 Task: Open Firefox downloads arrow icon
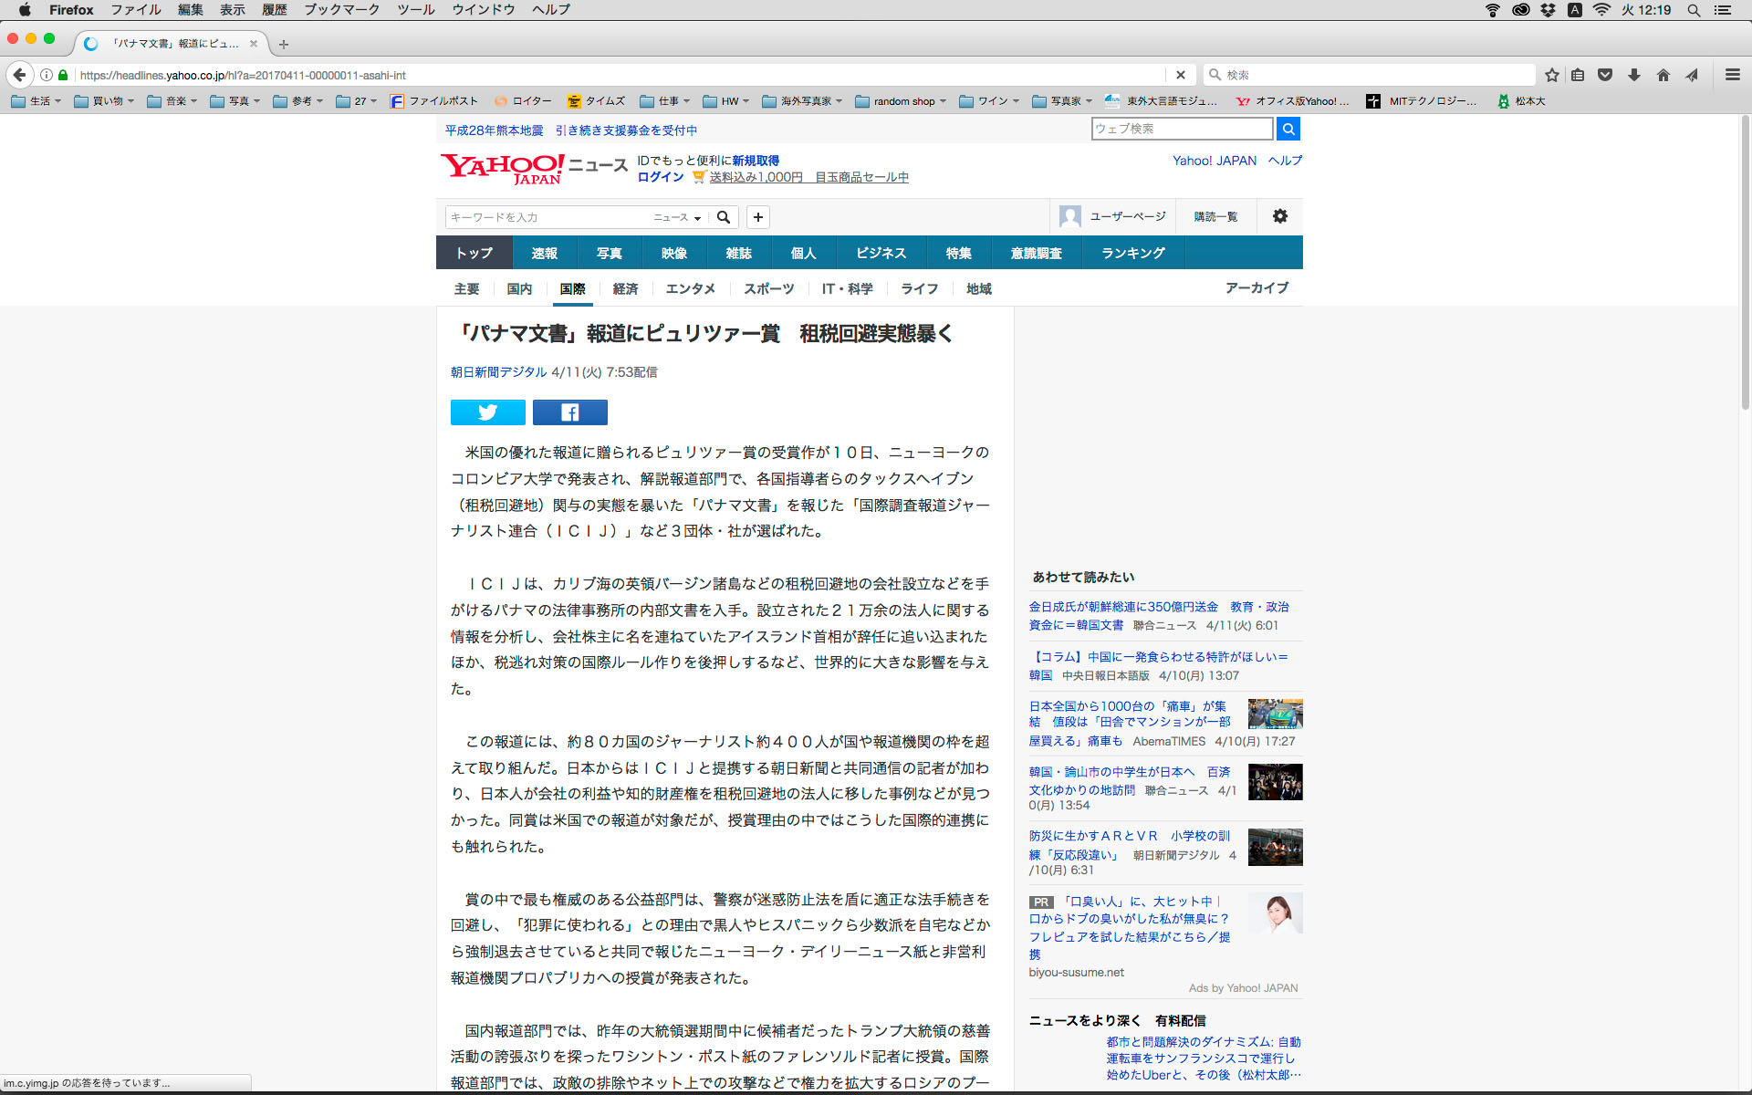1633,75
